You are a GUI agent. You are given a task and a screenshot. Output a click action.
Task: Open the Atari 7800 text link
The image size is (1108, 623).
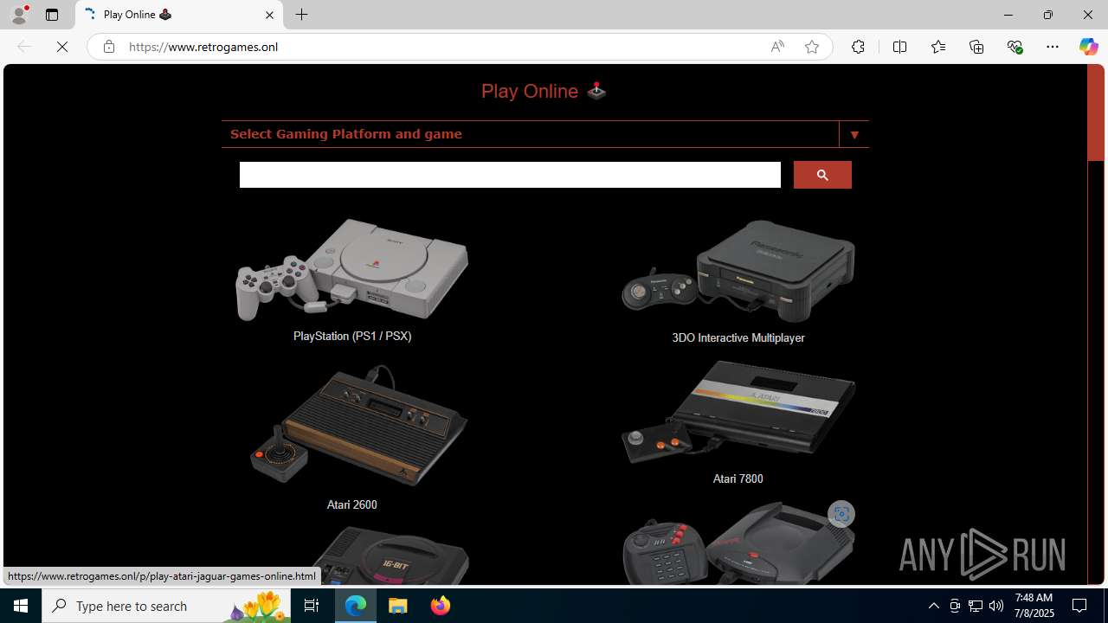(x=738, y=478)
